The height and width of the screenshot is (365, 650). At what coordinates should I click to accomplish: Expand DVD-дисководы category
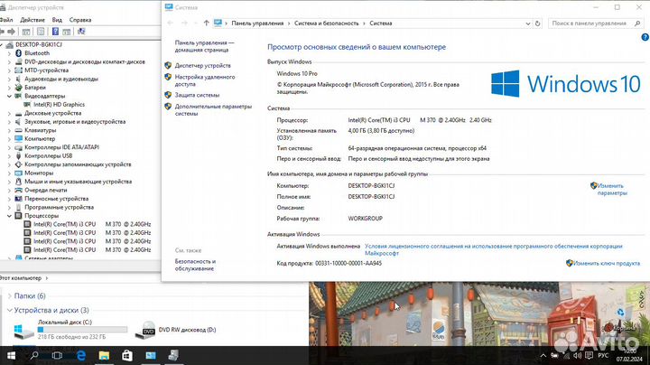10,61
